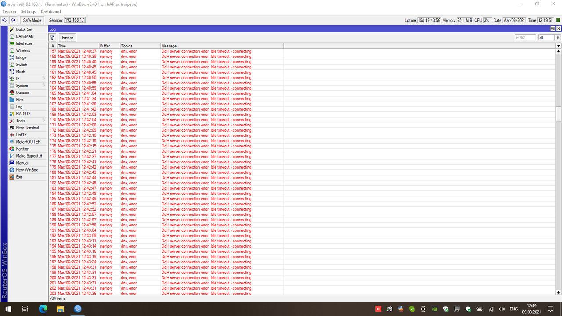Toggle Safe Mode
This screenshot has width=562, height=316.
(32, 20)
